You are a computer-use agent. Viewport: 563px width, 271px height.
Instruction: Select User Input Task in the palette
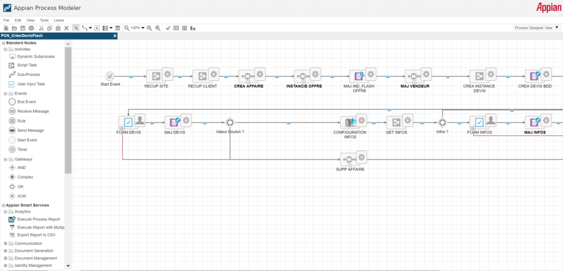(x=26, y=84)
